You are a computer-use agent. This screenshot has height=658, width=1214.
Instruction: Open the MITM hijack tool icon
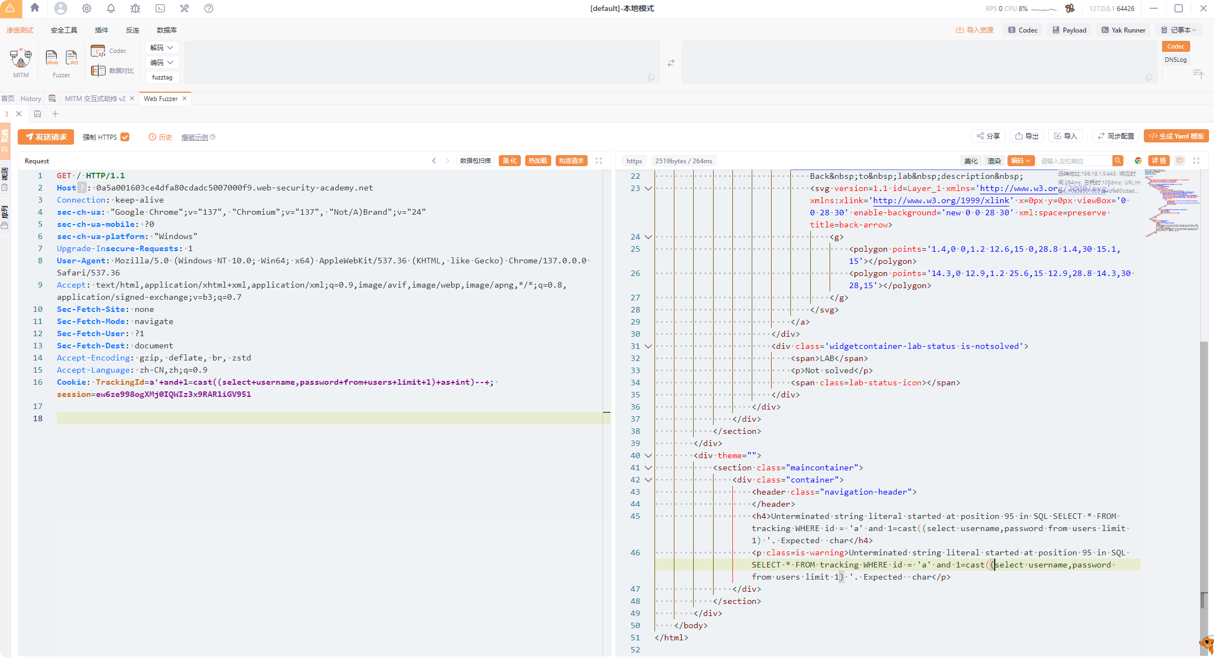[20, 58]
